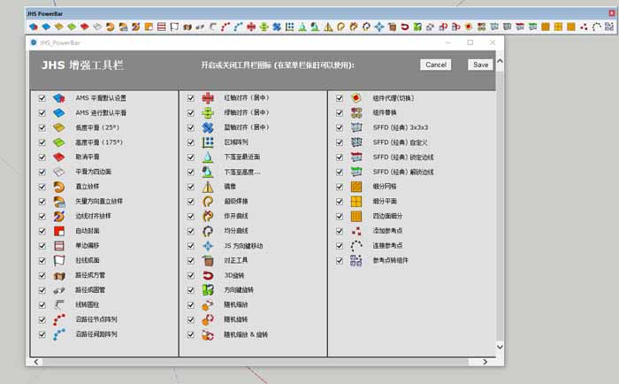Click the 区域阵列 grid icon in list

(x=208, y=142)
